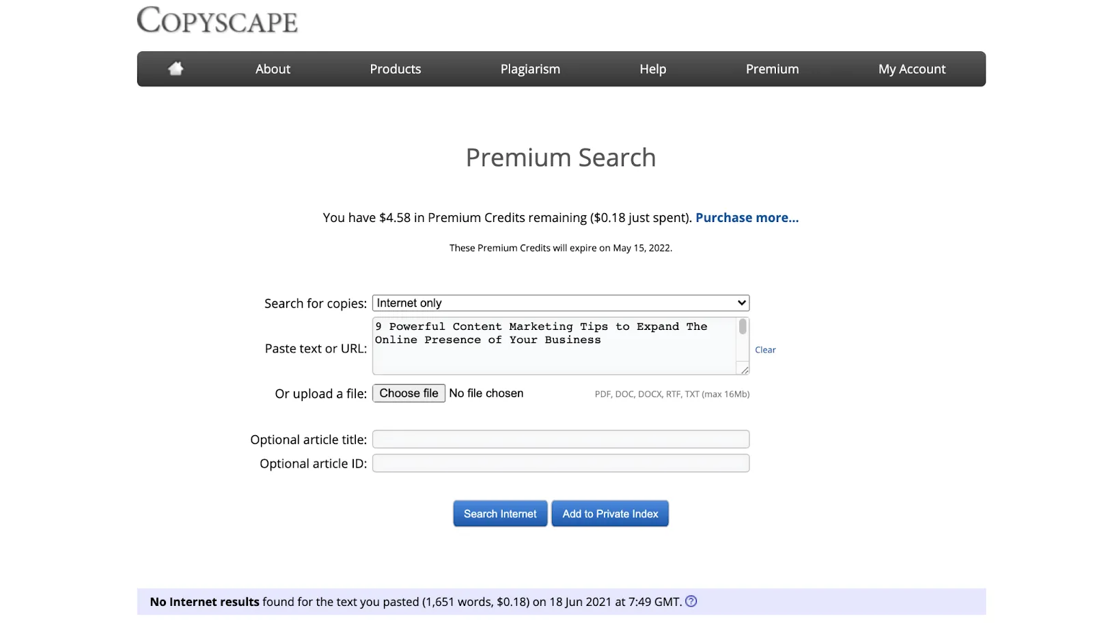This screenshot has height=638, width=1093.
Task: Click the Search Internet button
Action: click(x=500, y=514)
